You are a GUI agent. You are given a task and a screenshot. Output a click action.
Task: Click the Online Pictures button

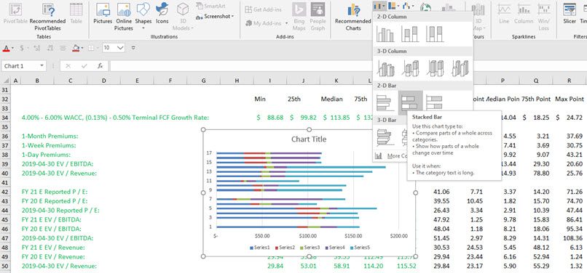124,17
